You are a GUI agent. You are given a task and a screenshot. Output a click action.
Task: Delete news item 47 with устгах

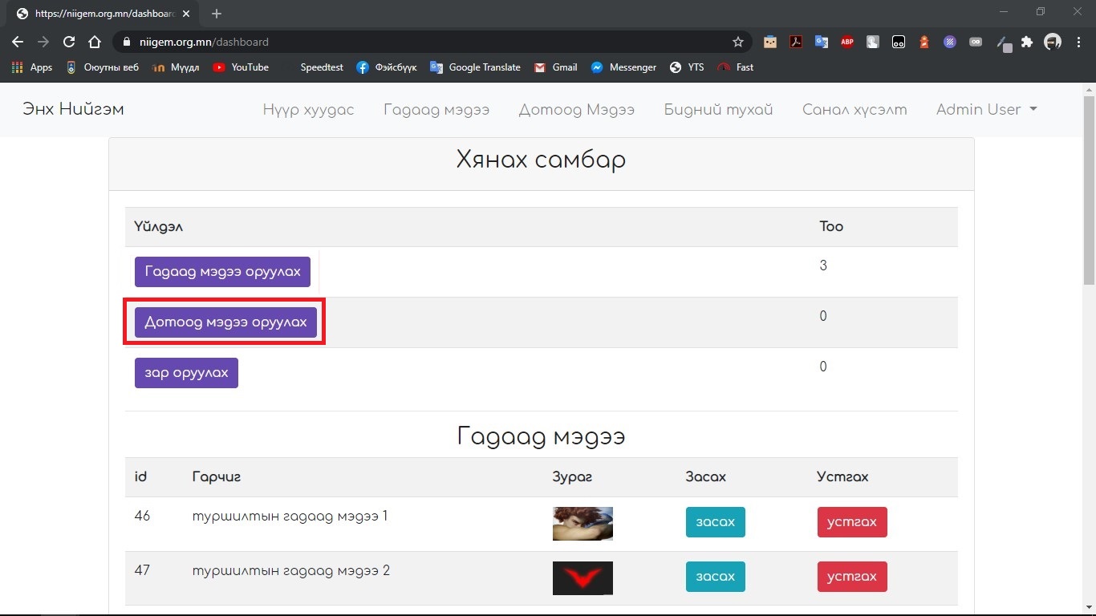[851, 577]
